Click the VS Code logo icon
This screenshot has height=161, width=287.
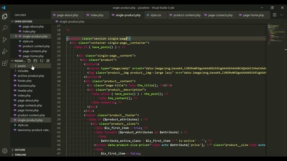(4, 8)
